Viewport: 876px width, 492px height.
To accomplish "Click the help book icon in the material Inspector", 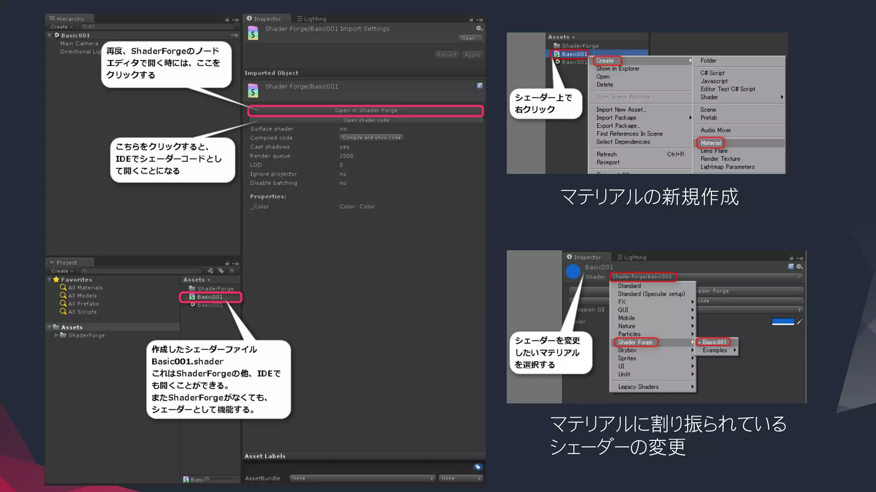I will (790, 266).
